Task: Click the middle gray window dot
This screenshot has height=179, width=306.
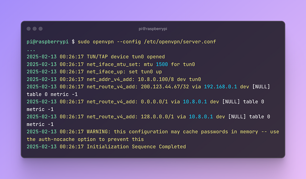Action: pos(35,29)
